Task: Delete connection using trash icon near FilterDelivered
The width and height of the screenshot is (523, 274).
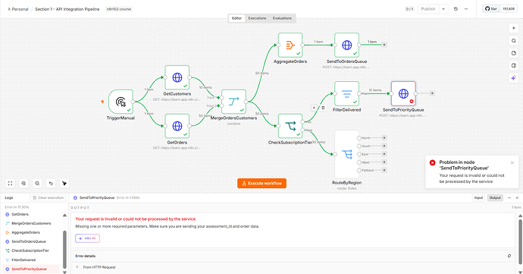Action: tap(323, 108)
